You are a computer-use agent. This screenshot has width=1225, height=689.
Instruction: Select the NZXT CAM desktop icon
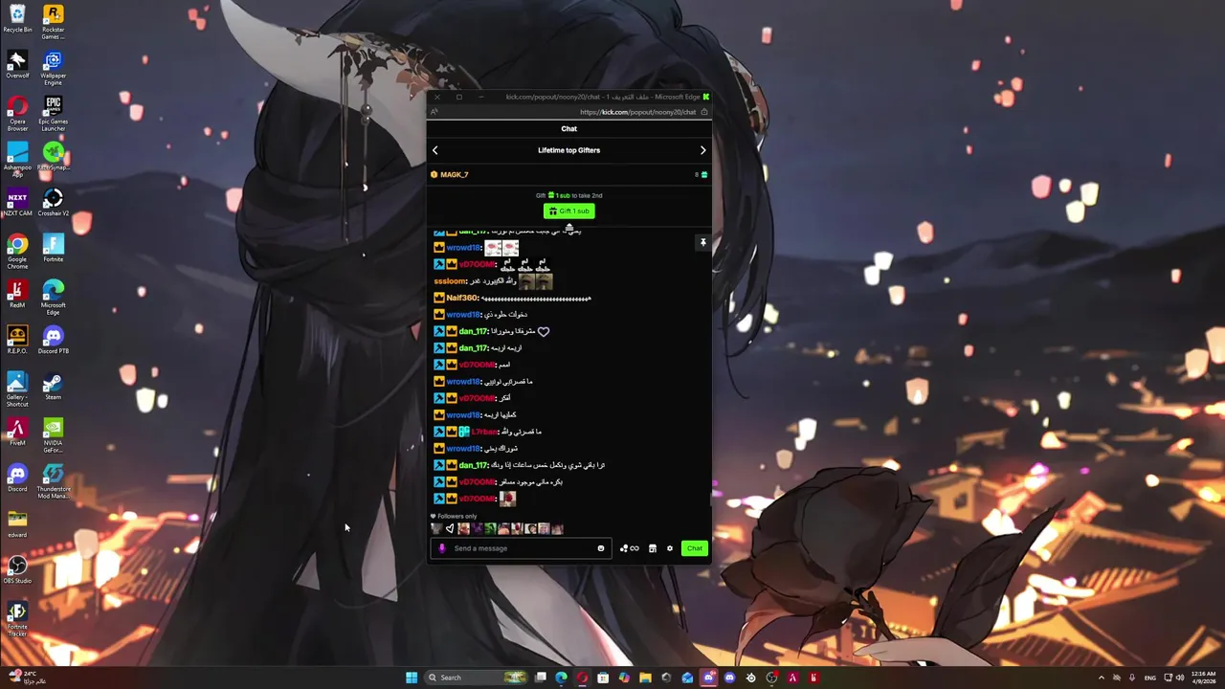coord(17,203)
